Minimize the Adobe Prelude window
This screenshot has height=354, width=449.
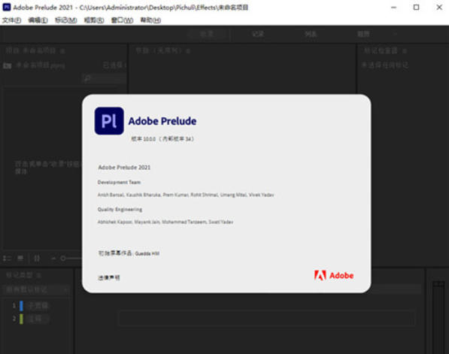[394, 8]
